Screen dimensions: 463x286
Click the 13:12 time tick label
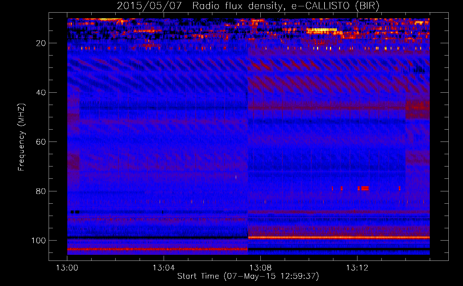(x=357, y=268)
